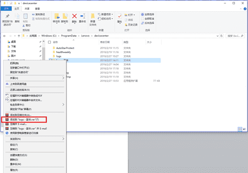248x173 pixels.
Task: Click the properties checkmark in the title bar toolbar
Action: [11, 3]
